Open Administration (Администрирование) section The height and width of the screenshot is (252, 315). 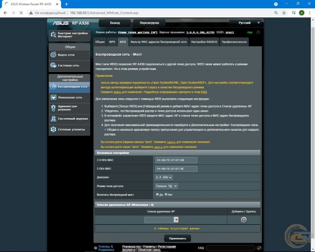[69, 108]
